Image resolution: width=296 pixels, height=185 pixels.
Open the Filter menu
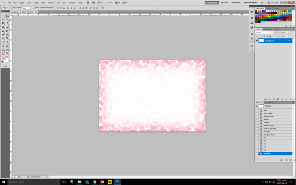tap(43, 2)
